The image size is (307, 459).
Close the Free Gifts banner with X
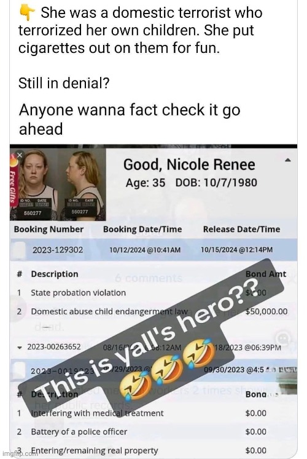[19, 155]
